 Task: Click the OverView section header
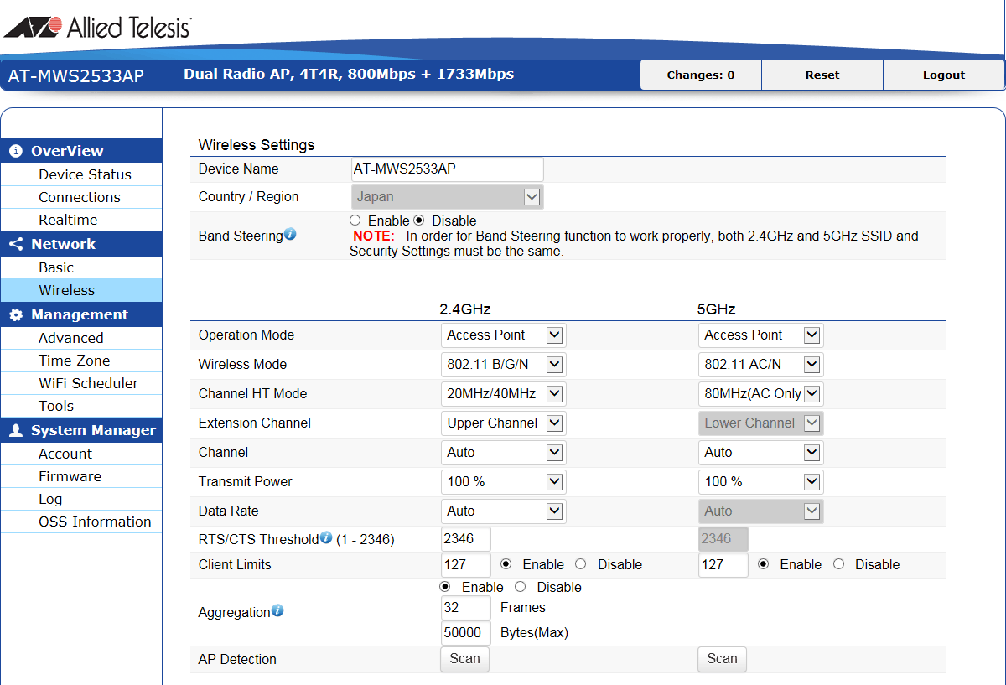pos(81,151)
